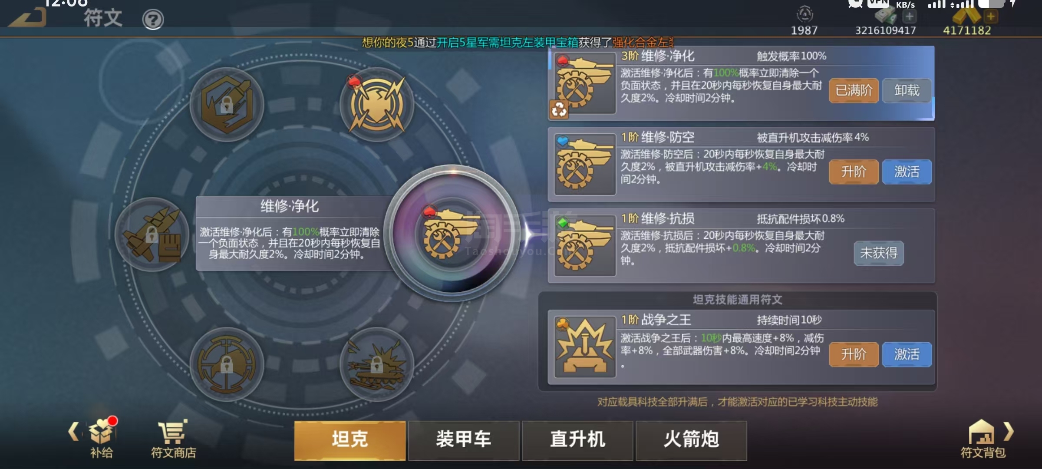Viewport: 1042px width, 469px height.
Task: Expand right chevron beside 符文背包
Action: (x=1009, y=431)
